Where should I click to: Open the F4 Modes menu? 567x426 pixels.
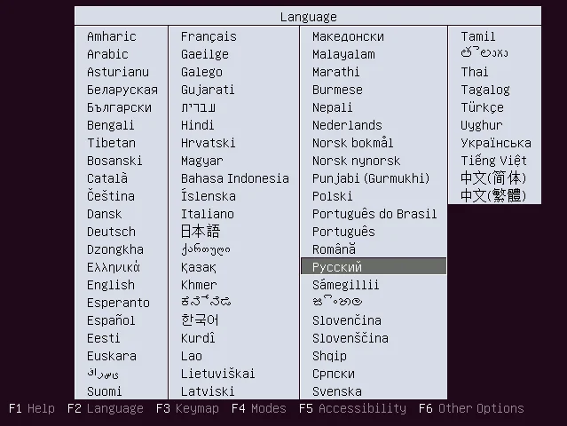tap(259, 409)
